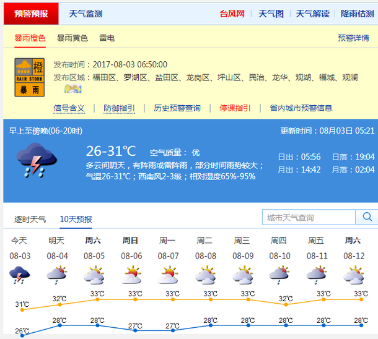This screenshot has width=378, height=339.
Task: Click the large thunderstorm weather icon
Action: 36,160
